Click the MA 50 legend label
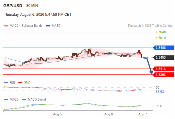The width and height of the screenshot is (175, 119). click(x=56, y=26)
